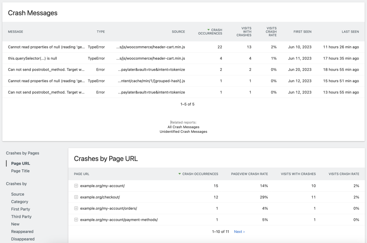Viewport: 367px width, 243px height.
Task: Open the Unidentified Crash Messages report
Action: click(183, 132)
